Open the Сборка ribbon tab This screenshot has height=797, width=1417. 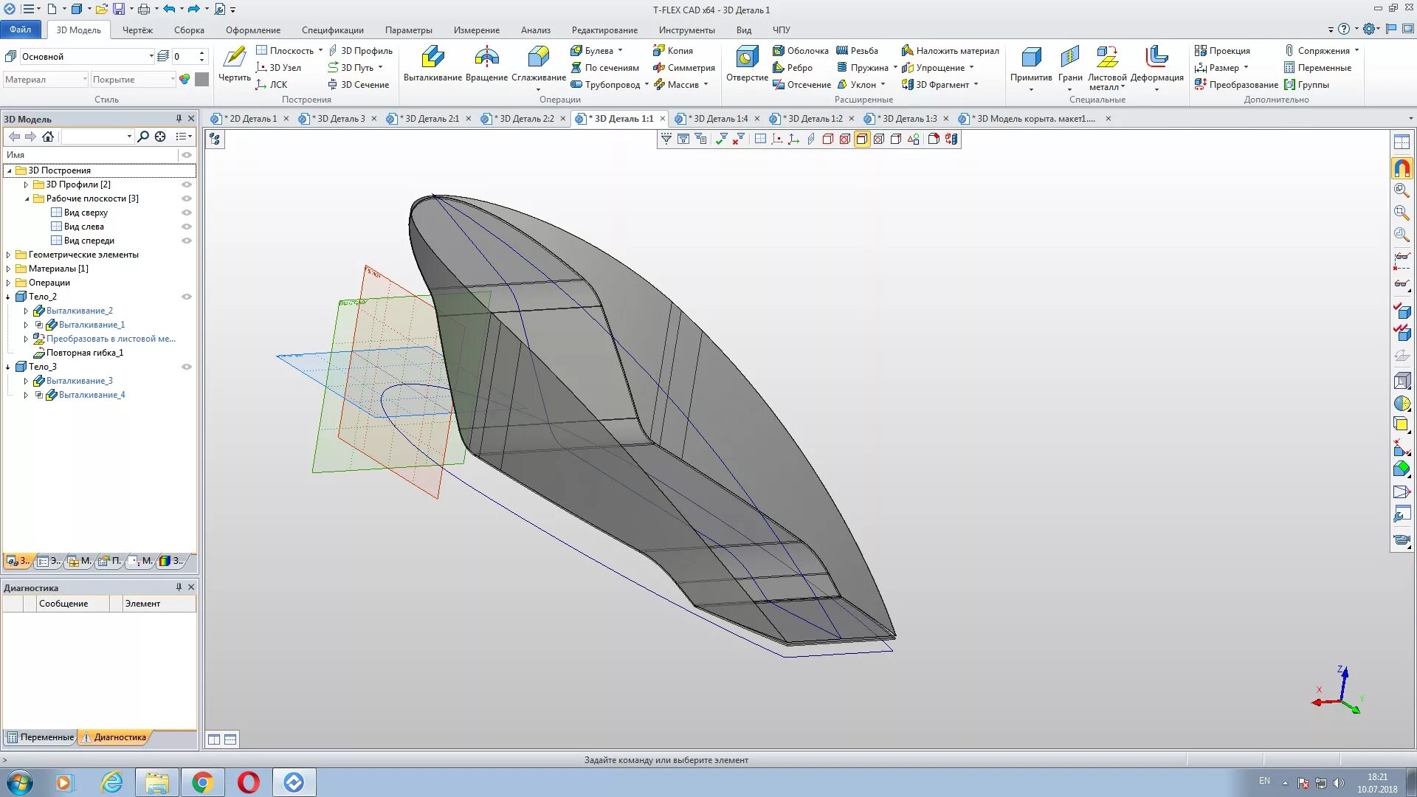coord(189,30)
